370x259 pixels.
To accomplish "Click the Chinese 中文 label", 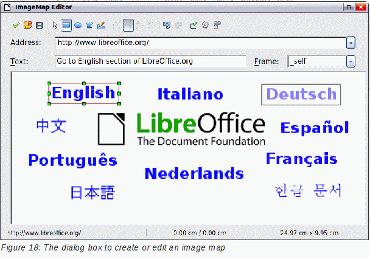I will click(51, 126).
